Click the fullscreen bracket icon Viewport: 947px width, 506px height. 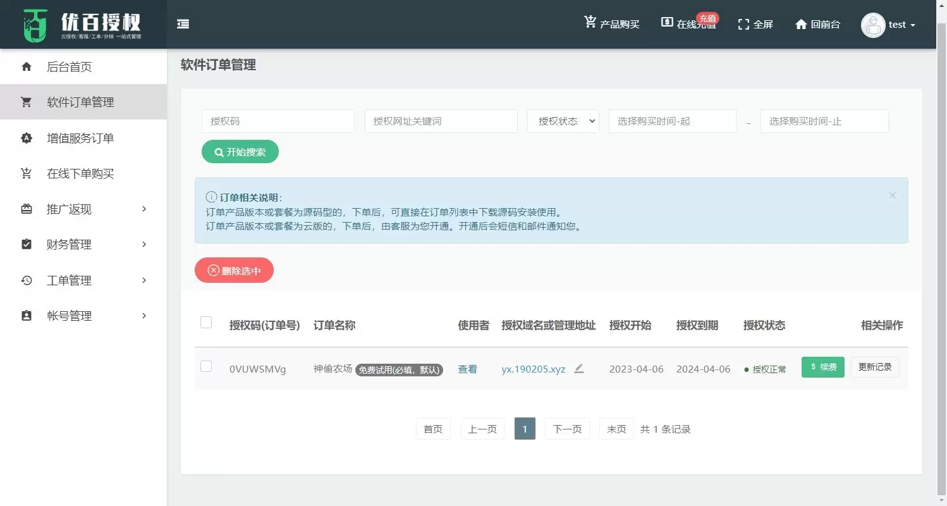point(743,25)
